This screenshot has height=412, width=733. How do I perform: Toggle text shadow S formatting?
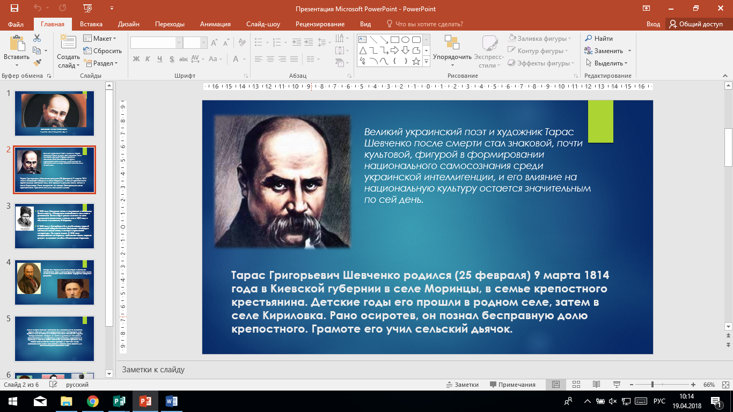pyautogui.click(x=171, y=59)
